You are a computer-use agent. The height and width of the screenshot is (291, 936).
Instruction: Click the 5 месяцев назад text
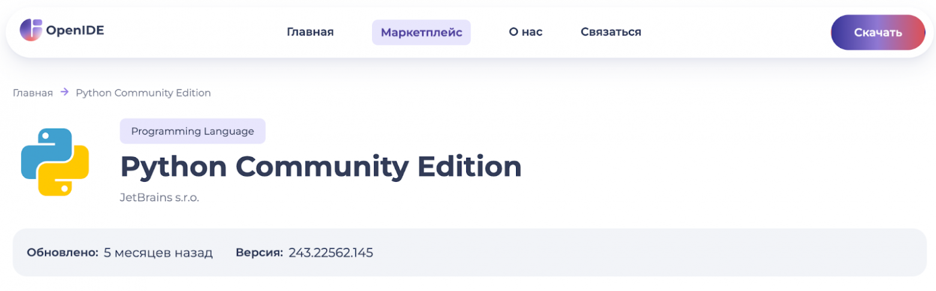(x=158, y=253)
